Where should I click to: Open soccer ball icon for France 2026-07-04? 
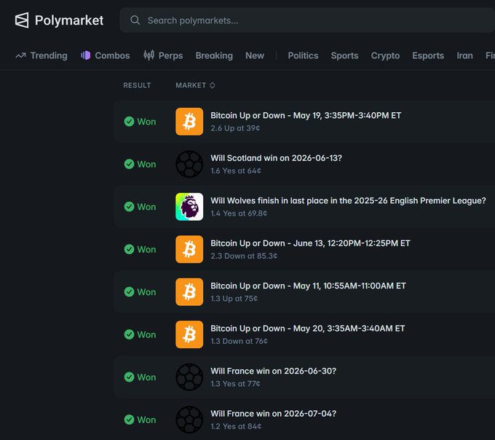point(189,420)
